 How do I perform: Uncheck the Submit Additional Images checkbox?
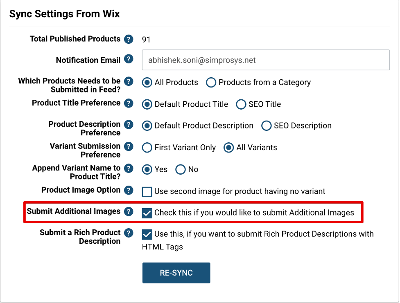pyautogui.click(x=147, y=213)
